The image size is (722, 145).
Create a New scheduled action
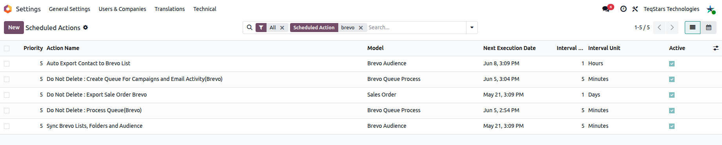(x=14, y=27)
